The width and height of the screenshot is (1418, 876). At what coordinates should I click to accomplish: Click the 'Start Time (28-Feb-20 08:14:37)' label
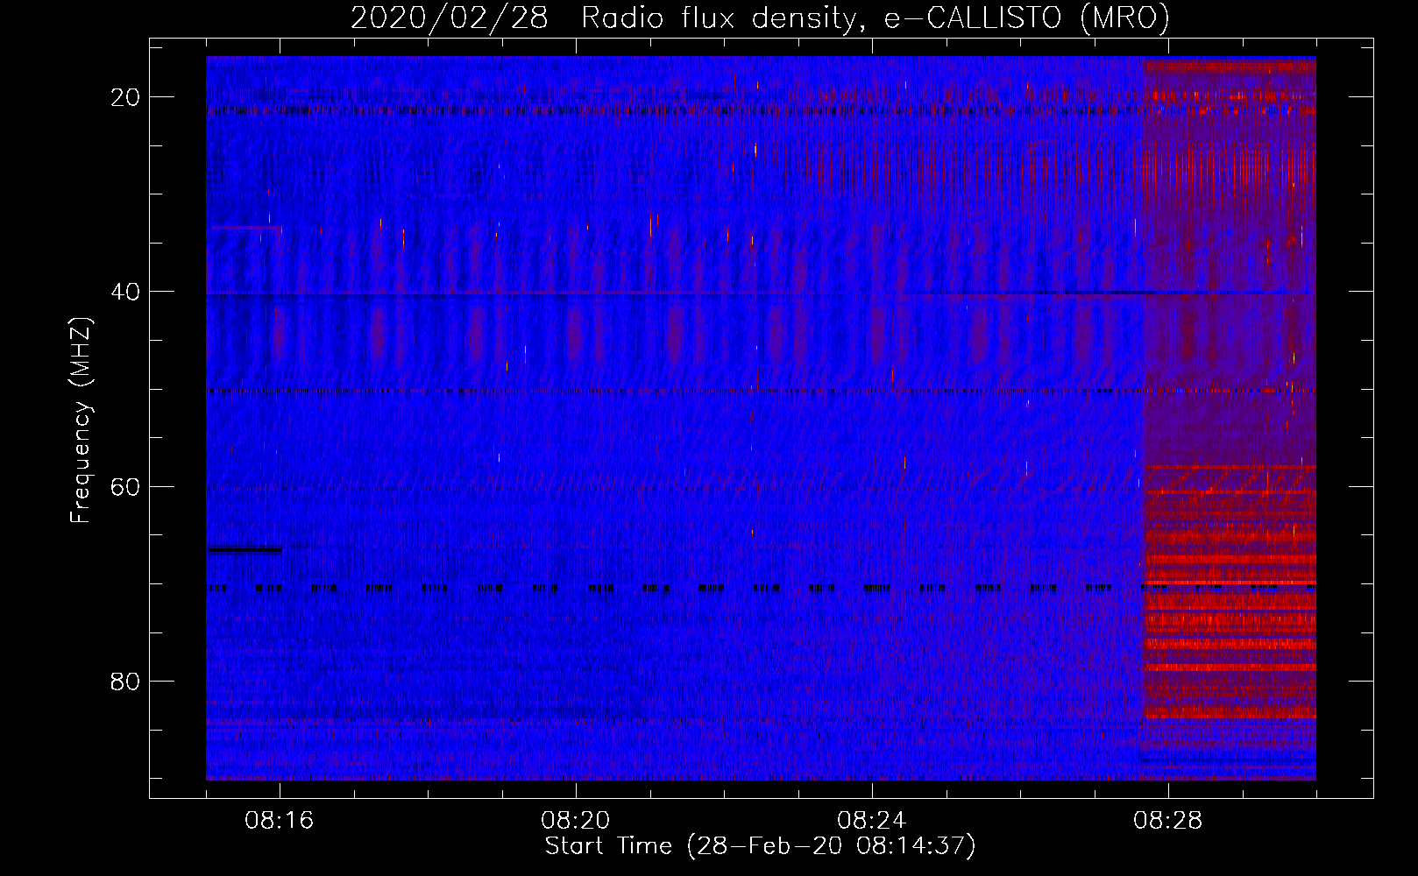tap(760, 846)
